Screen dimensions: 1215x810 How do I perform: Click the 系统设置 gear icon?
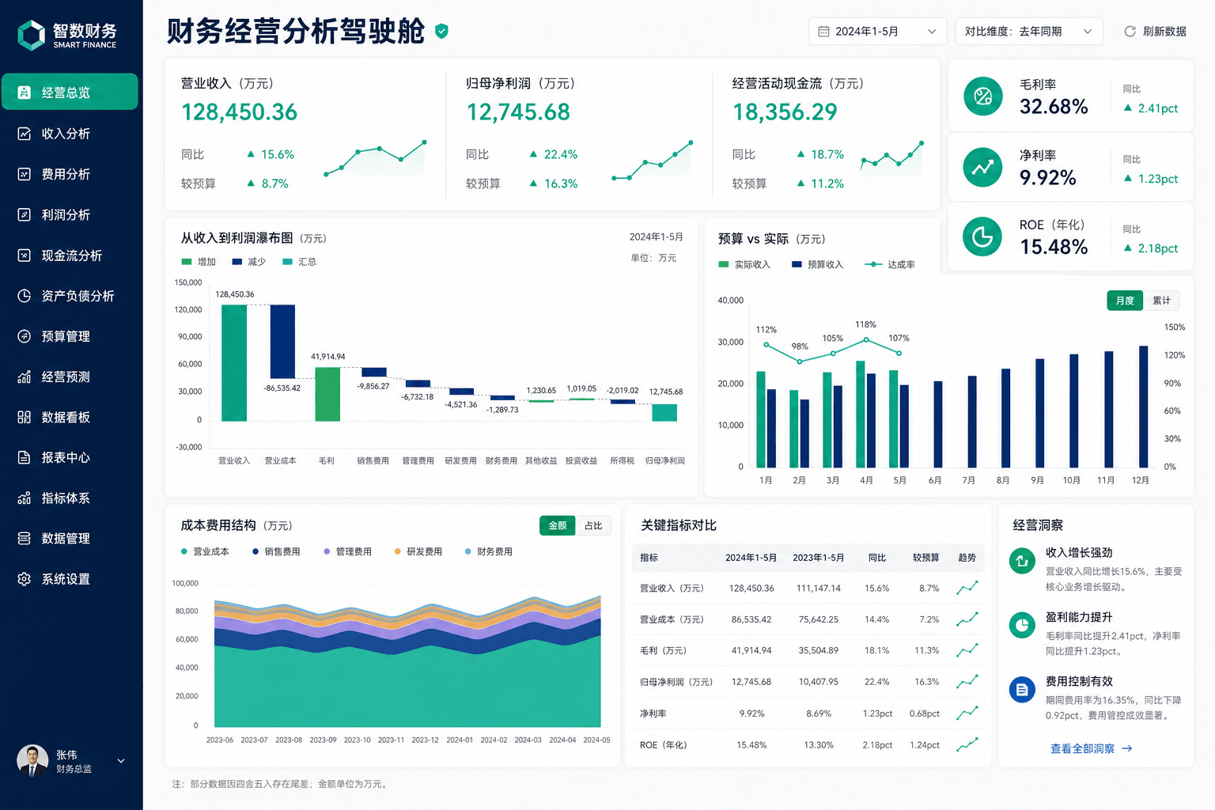tap(25, 579)
